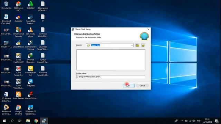Open the Look in dropdown
The width and height of the screenshot is (221, 124).
pos(132,45)
